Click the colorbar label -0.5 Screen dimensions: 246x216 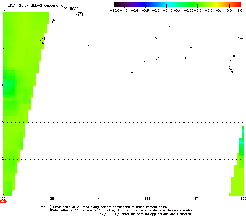click(156, 11)
